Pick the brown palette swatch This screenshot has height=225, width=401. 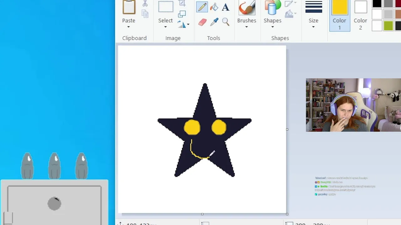coord(398,14)
